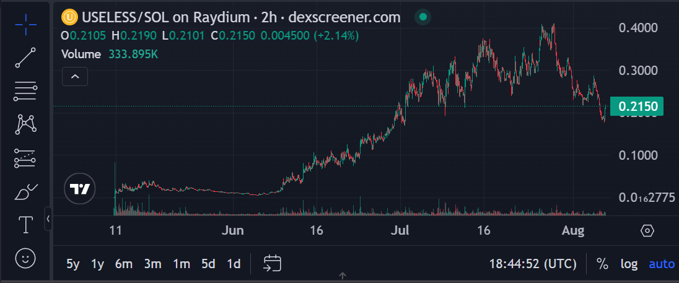Select the trend line drawing tool
The width and height of the screenshot is (679, 283).
click(25, 58)
